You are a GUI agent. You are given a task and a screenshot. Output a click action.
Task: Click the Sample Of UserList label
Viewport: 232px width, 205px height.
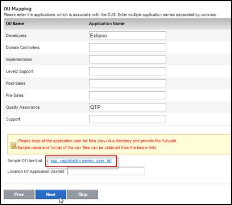[25, 160]
